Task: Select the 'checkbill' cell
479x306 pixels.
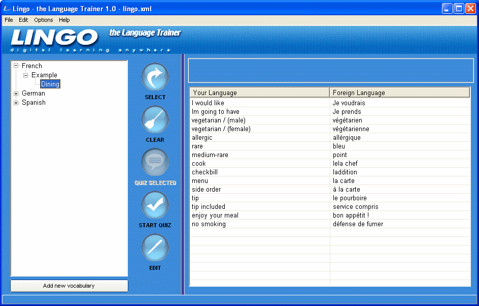Action: (x=260, y=172)
